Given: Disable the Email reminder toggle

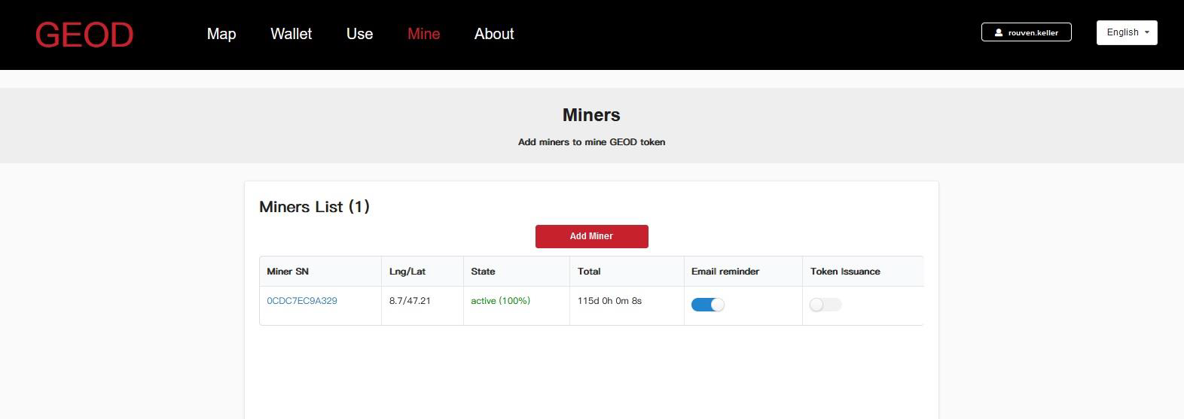Looking at the screenshot, I should click(707, 305).
